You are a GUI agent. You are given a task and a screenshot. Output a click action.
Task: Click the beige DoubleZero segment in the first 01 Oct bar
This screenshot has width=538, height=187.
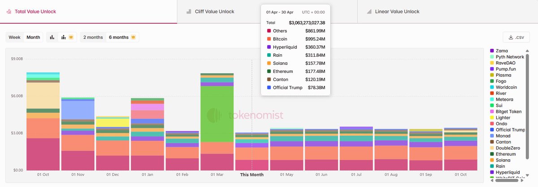pos(43,95)
